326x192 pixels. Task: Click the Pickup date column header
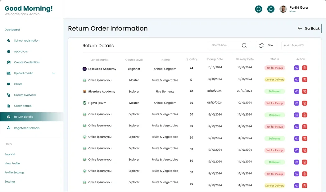point(215,59)
